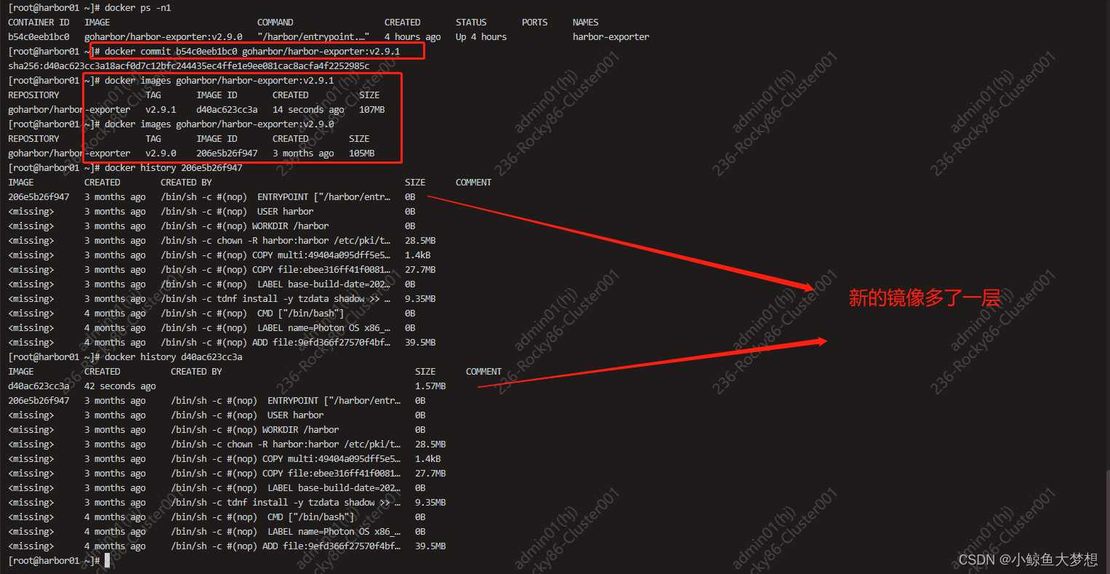The width and height of the screenshot is (1110, 574).
Task: Click the '14 seconds ago' created value
Action: tap(308, 110)
